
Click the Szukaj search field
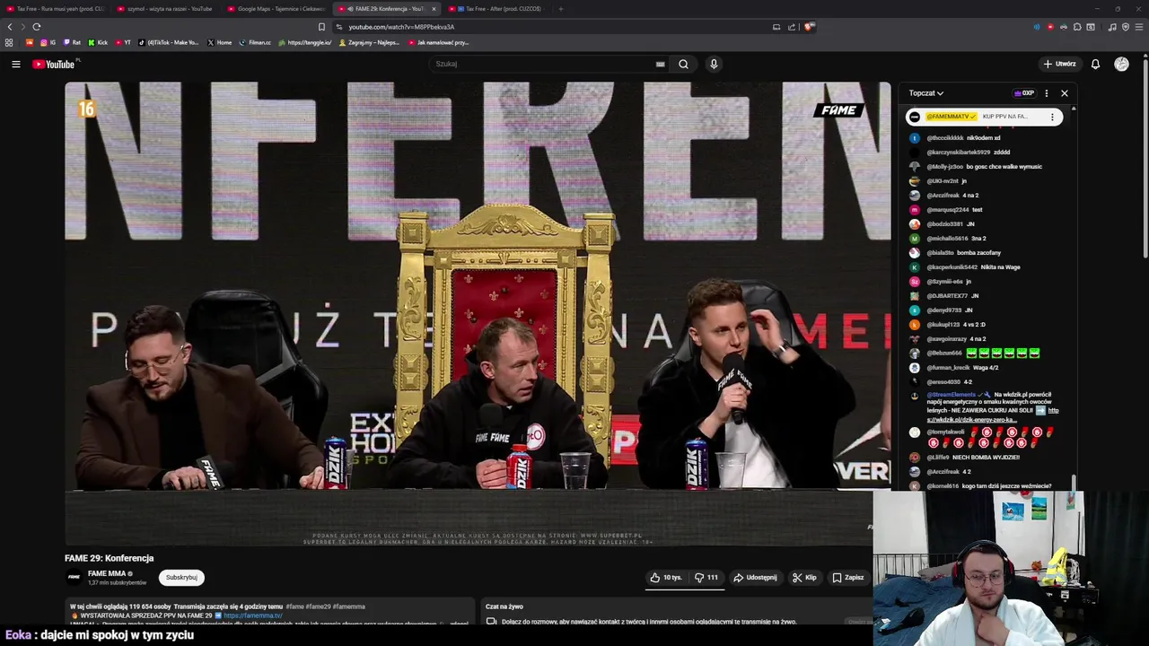click(x=543, y=64)
